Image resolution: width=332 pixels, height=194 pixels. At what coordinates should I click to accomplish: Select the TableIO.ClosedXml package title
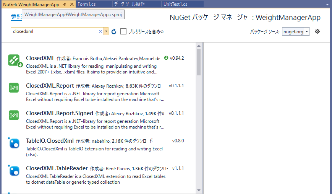pyautogui.click(x=50, y=141)
